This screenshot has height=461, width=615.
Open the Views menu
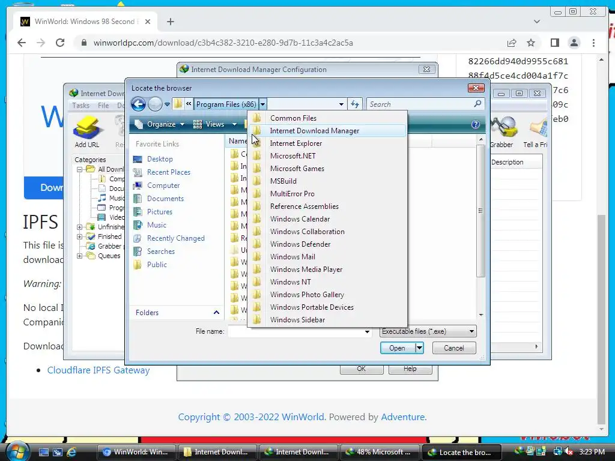215,124
